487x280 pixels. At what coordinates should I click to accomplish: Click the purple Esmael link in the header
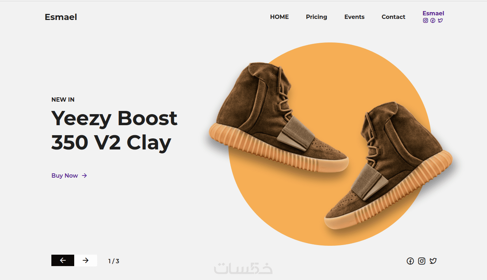point(433,14)
